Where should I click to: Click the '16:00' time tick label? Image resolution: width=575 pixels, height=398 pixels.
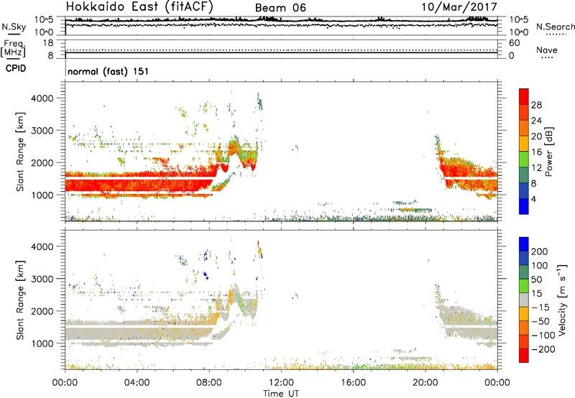[x=353, y=382]
